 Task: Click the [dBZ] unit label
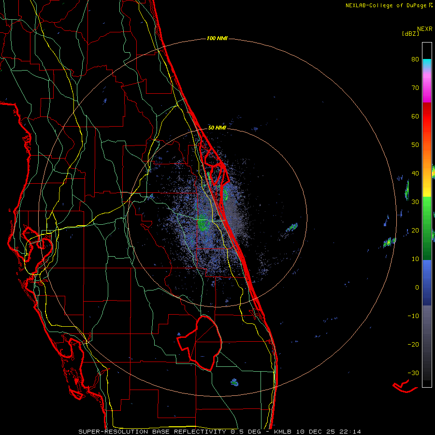pyautogui.click(x=410, y=33)
